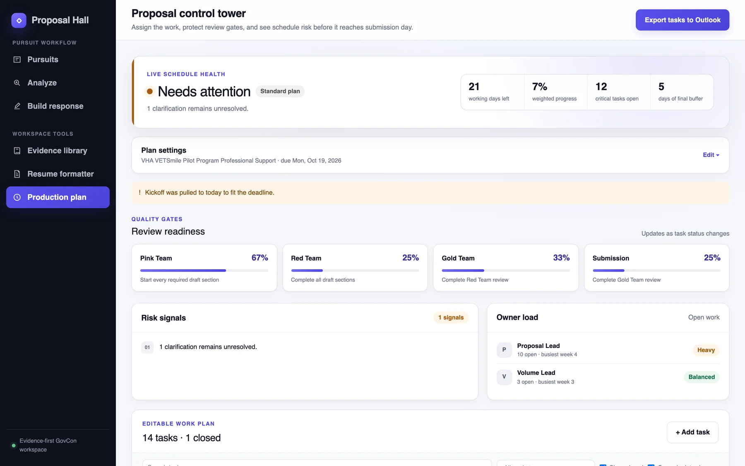Click 'Complete all draft sections' text
The width and height of the screenshot is (745, 466).
tap(323, 280)
